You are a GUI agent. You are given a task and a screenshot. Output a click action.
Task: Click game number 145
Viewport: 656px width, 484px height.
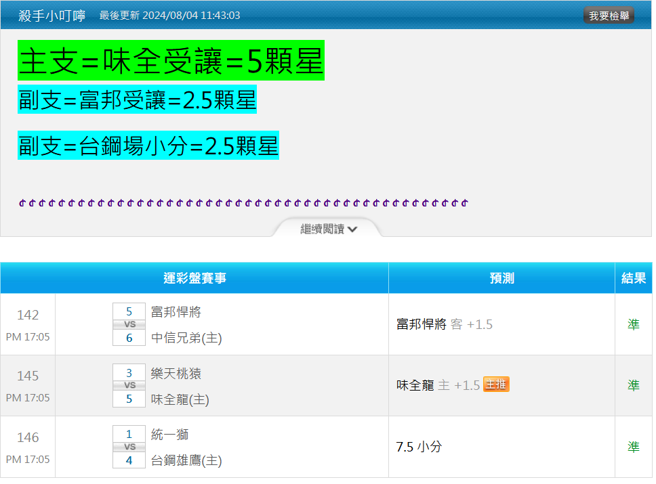[x=28, y=376]
